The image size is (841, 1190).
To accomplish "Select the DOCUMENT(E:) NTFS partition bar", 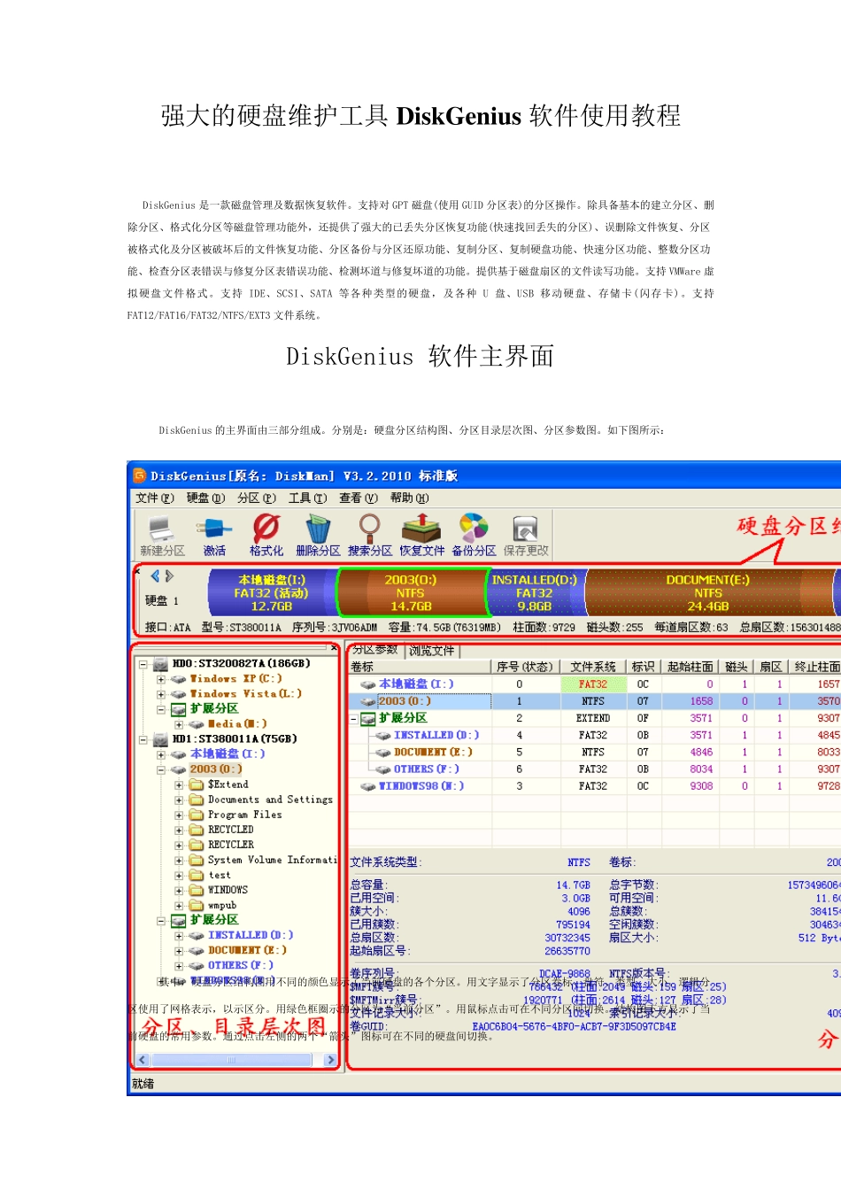I will pos(708,592).
